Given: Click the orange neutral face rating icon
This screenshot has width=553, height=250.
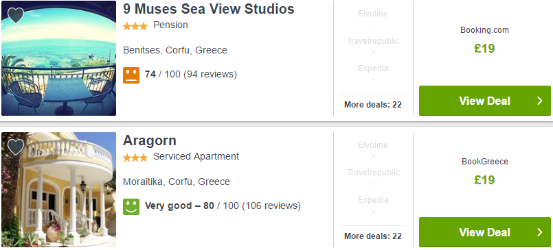Looking at the screenshot, I should (x=131, y=75).
